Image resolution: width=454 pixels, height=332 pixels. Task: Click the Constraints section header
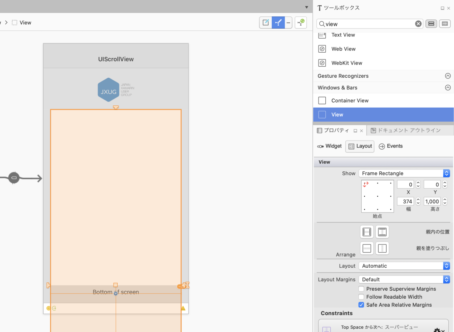[336, 313]
